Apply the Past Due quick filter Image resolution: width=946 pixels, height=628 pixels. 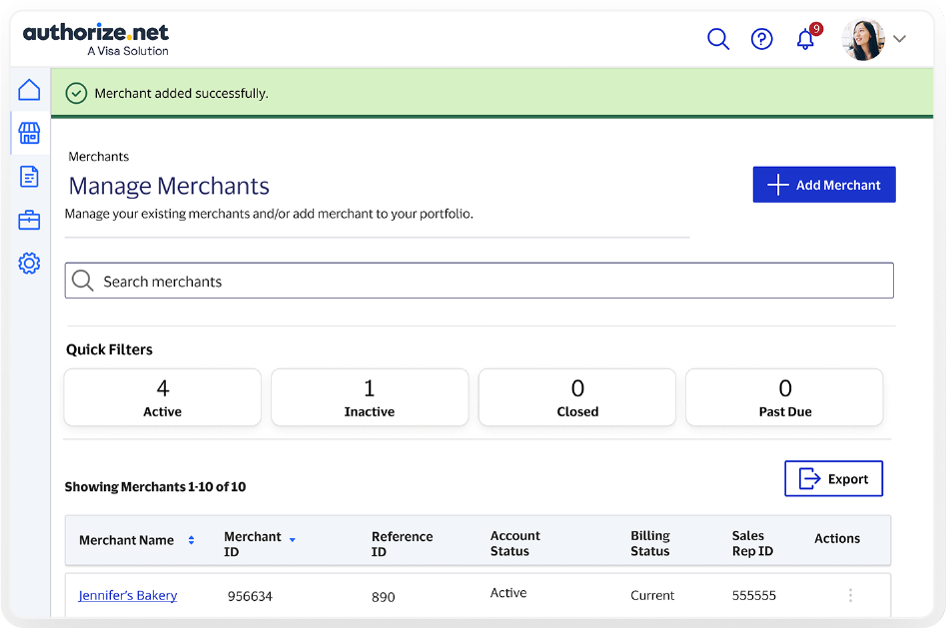point(784,397)
